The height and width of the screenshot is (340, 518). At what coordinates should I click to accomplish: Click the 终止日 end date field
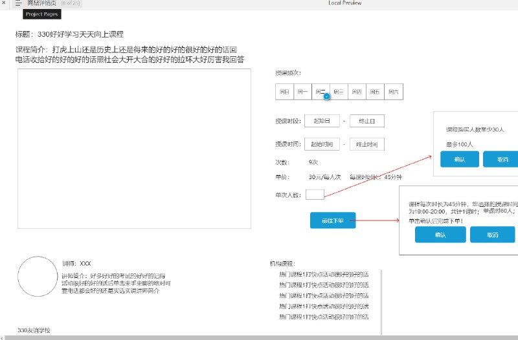tap(367, 121)
